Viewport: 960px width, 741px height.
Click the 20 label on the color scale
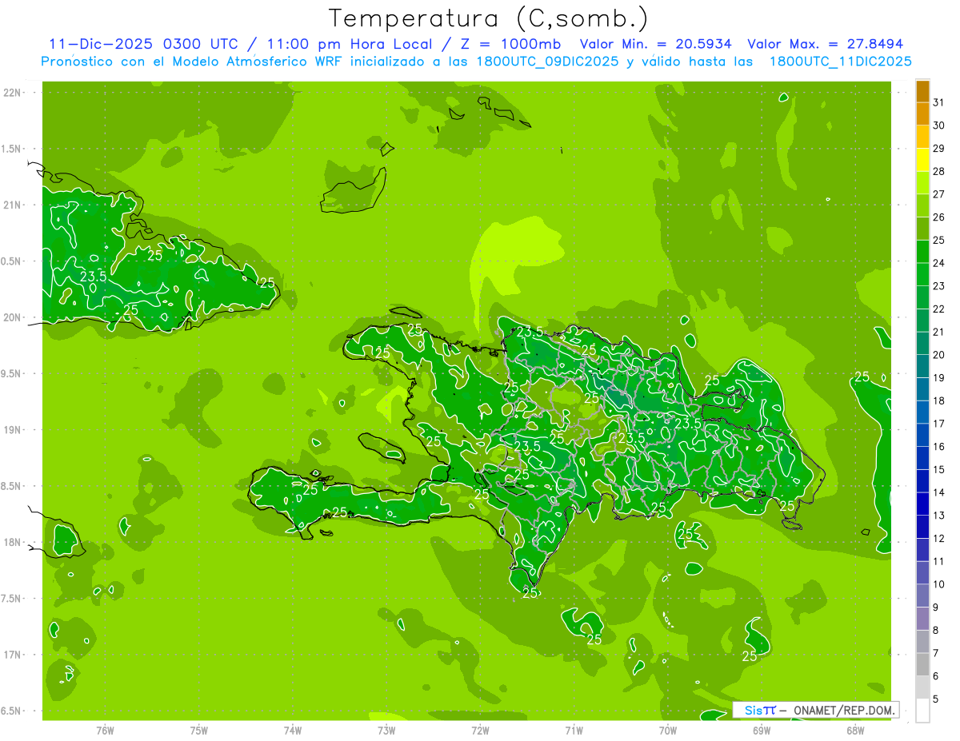coord(939,355)
